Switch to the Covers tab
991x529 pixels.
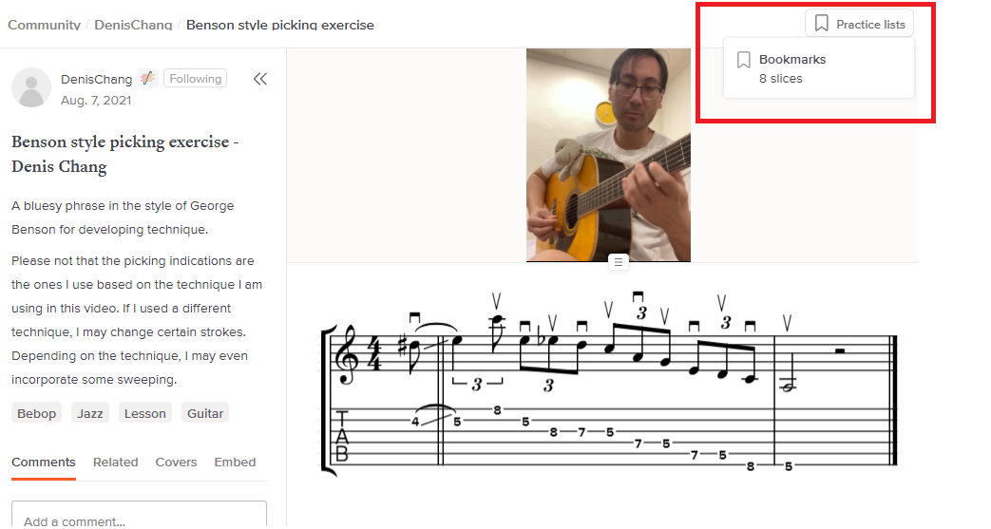(176, 462)
